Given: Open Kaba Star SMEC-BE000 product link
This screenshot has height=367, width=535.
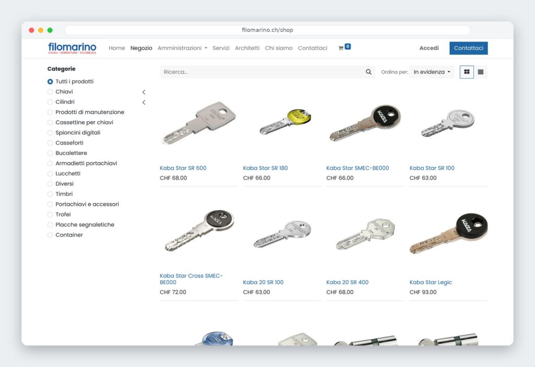Looking at the screenshot, I should tap(357, 168).
